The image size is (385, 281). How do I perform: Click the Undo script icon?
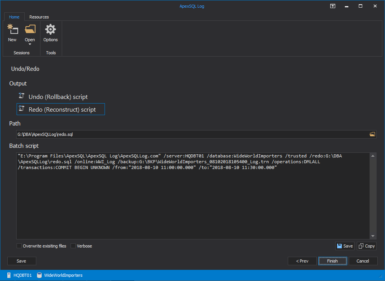pyautogui.click(x=22, y=96)
